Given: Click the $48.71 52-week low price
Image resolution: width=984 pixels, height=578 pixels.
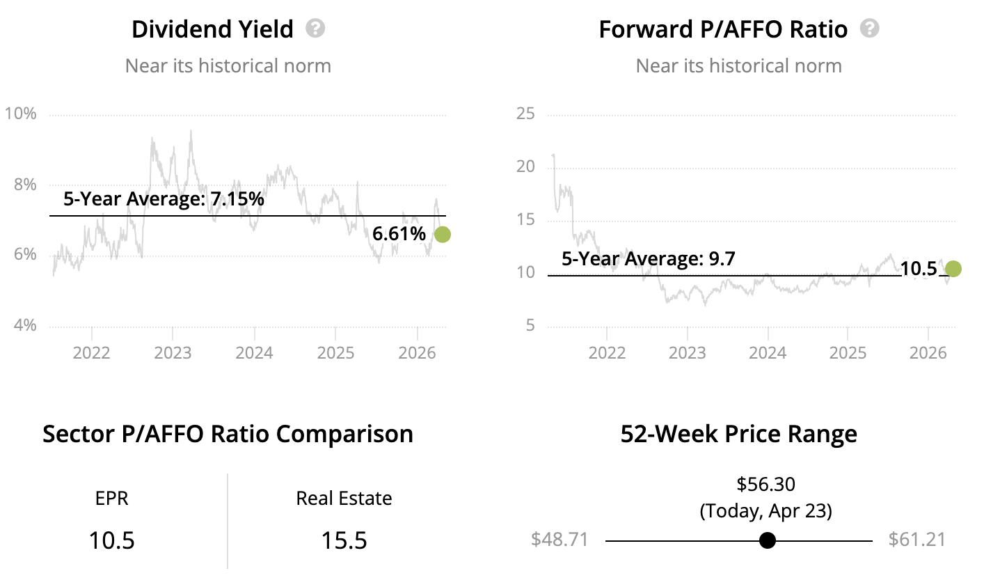Looking at the screenshot, I should tap(560, 540).
